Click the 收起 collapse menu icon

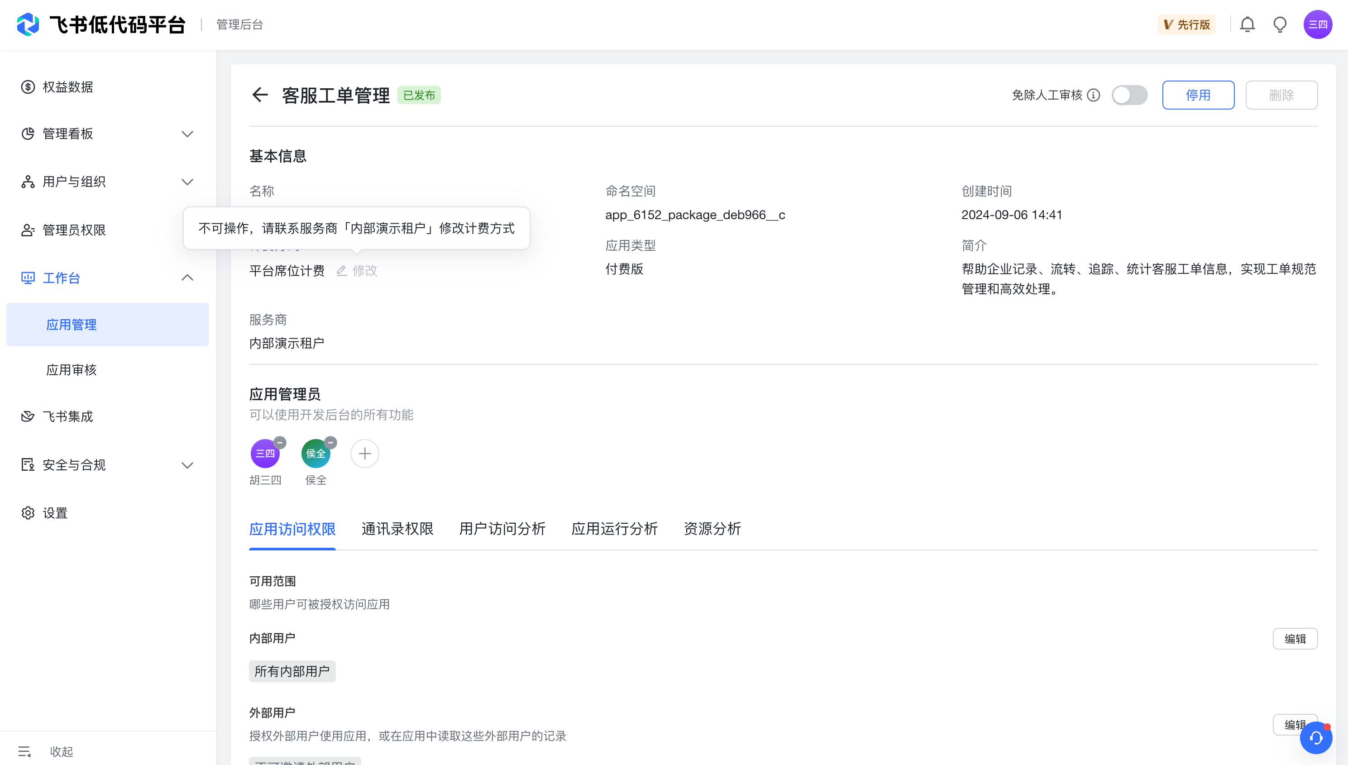[25, 751]
